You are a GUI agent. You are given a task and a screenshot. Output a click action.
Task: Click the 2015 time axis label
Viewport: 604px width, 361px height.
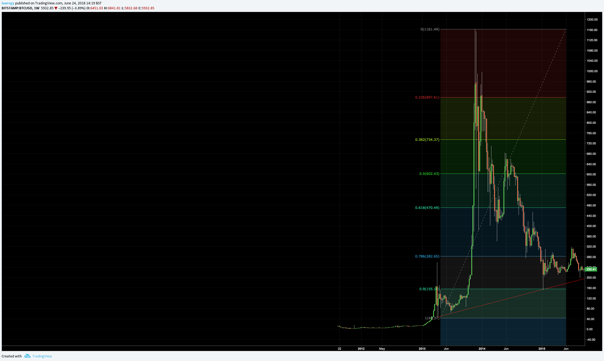click(x=542, y=349)
